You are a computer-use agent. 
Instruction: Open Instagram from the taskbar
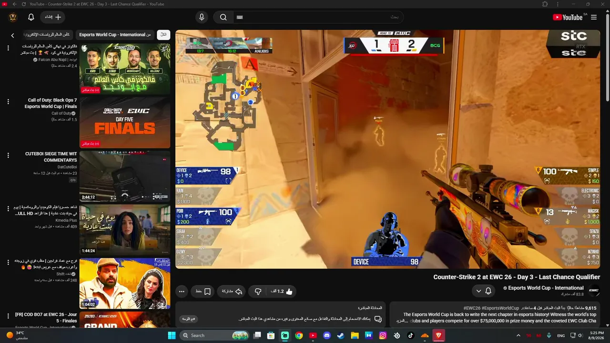click(383, 335)
